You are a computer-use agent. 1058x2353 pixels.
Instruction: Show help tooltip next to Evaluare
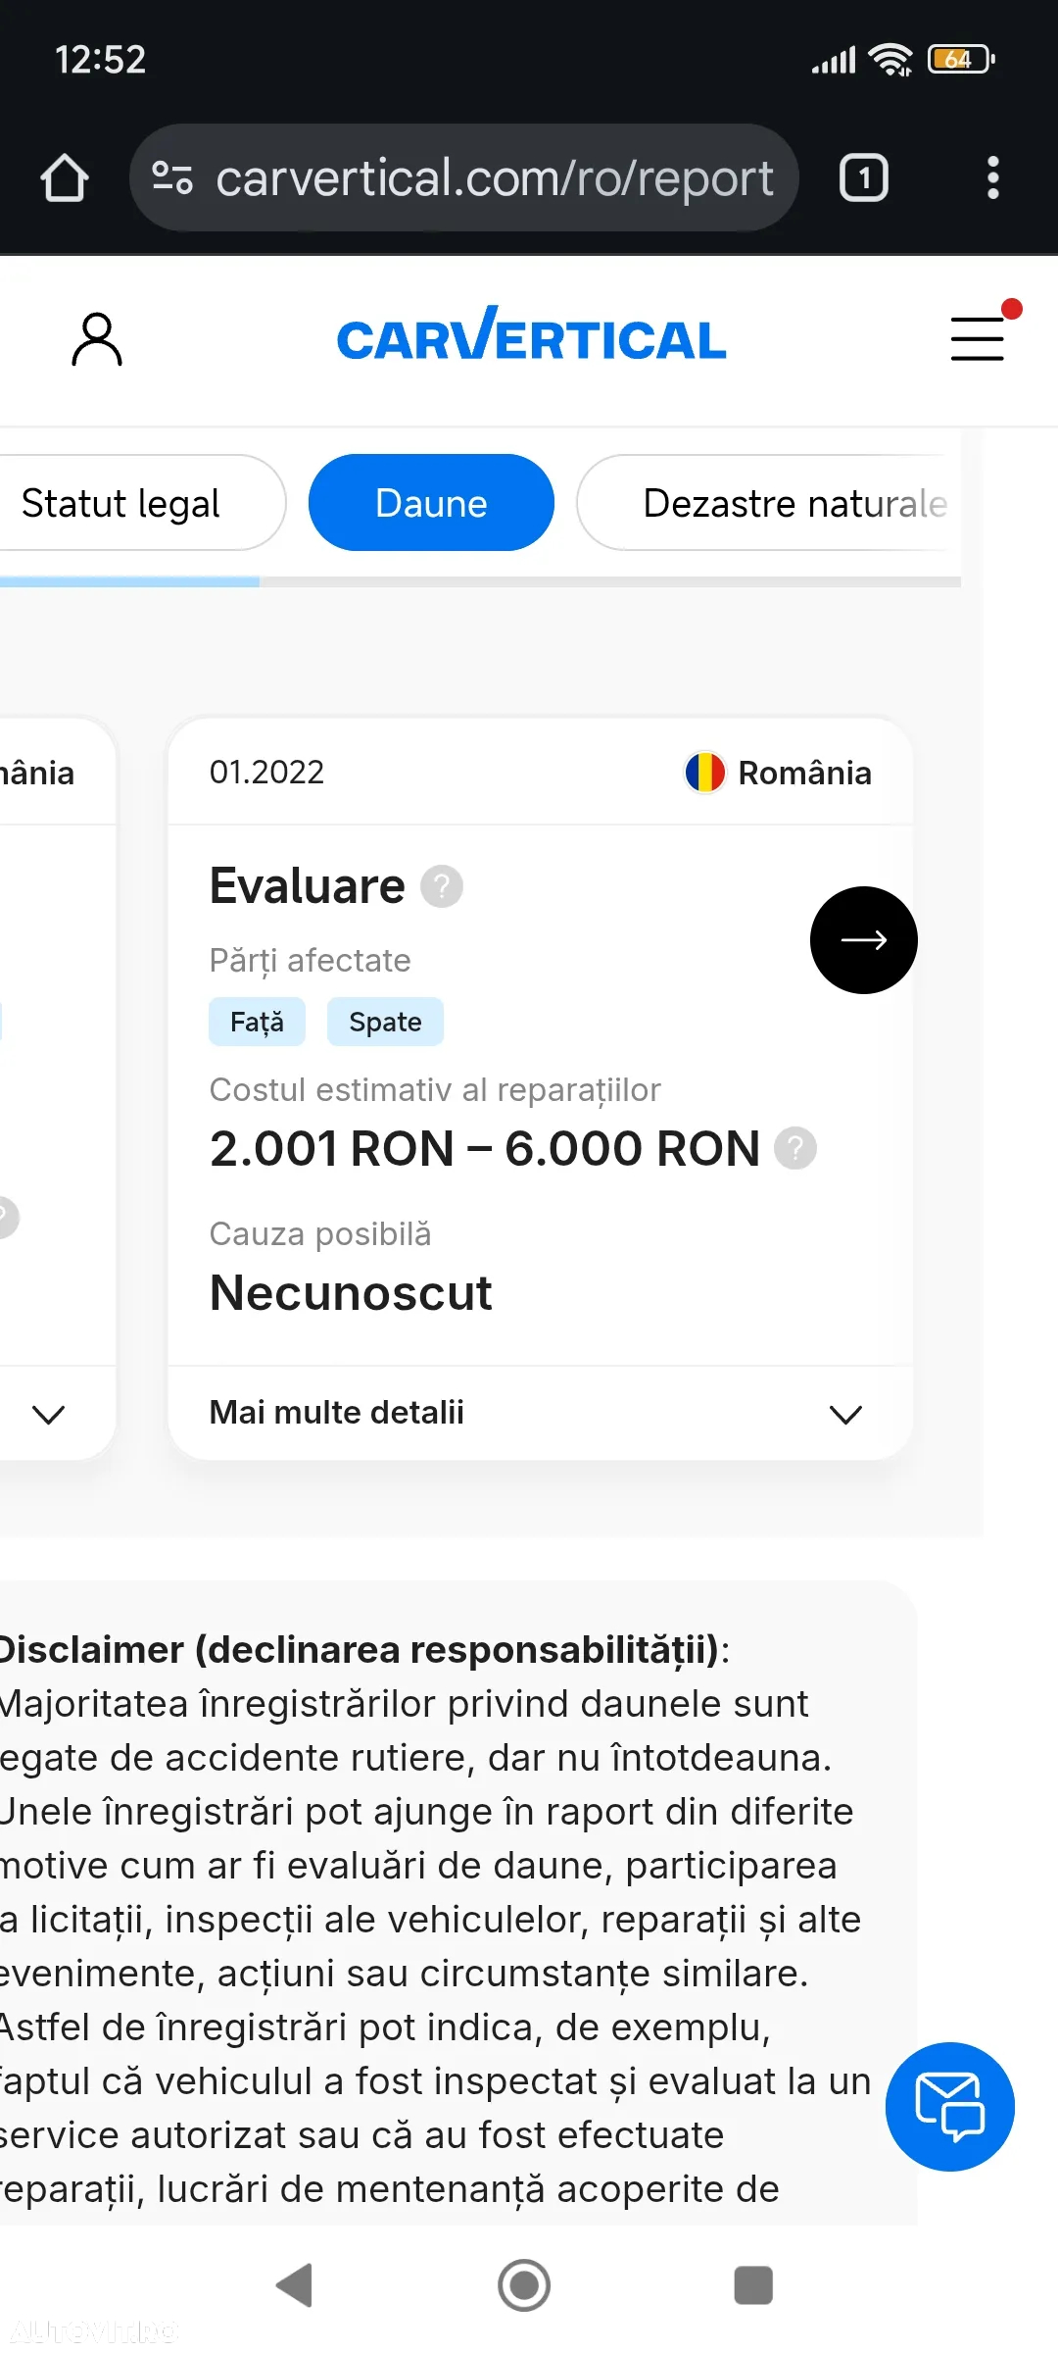tap(442, 886)
